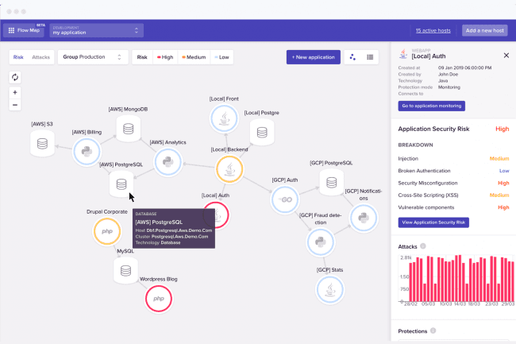Viewport: 516px width, 344px height.
Task: Click the Injection risk row
Action: click(x=453, y=159)
